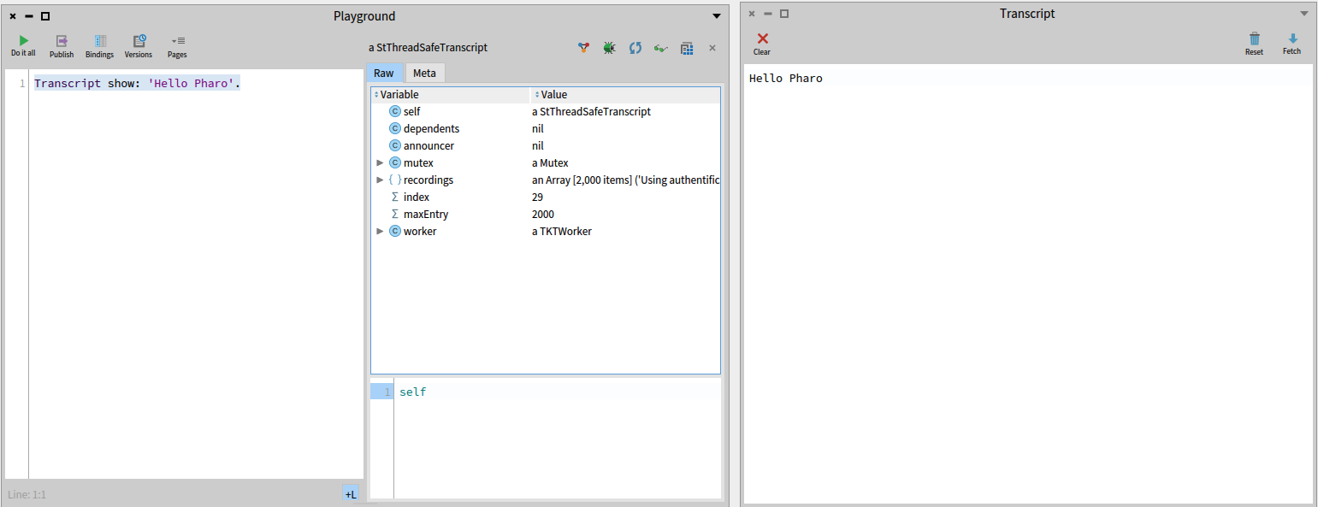The width and height of the screenshot is (1318, 507).
Task: Click the Fetch button in Transcript
Action: pos(1291,44)
